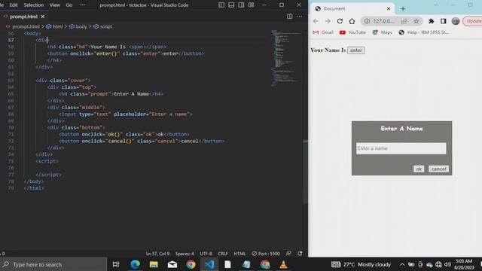482x271 pixels.
Task: Open the notifications bell icon in status bar
Action: pyautogui.click(x=300, y=254)
